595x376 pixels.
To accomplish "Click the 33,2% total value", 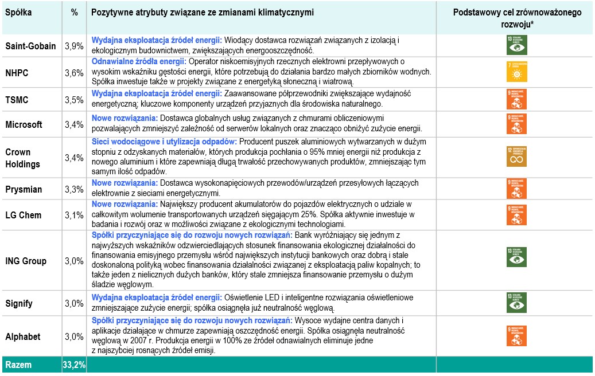I will (74, 365).
